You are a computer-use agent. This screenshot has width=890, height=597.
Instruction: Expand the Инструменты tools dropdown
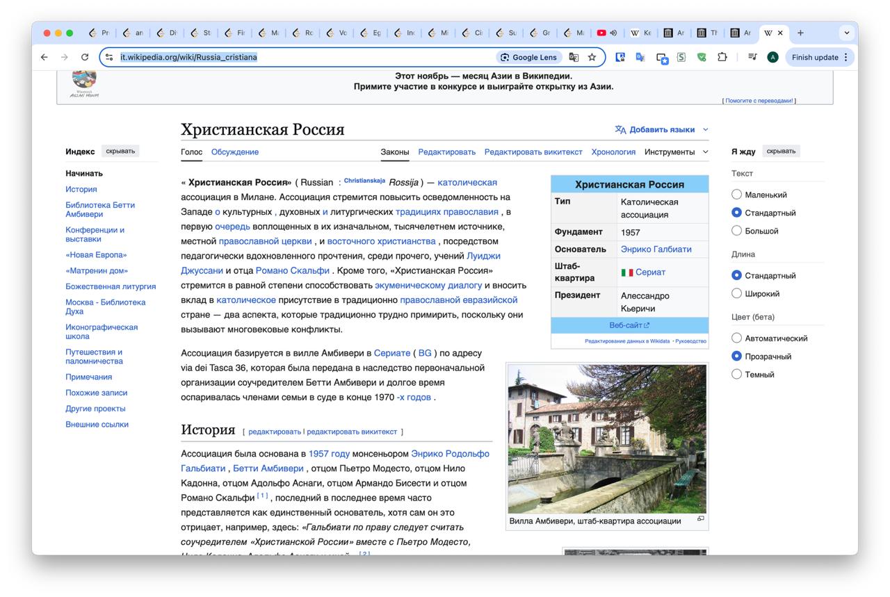[676, 152]
